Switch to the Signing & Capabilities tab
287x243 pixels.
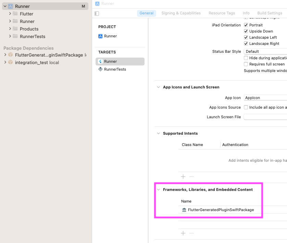pyautogui.click(x=181, y=13)
